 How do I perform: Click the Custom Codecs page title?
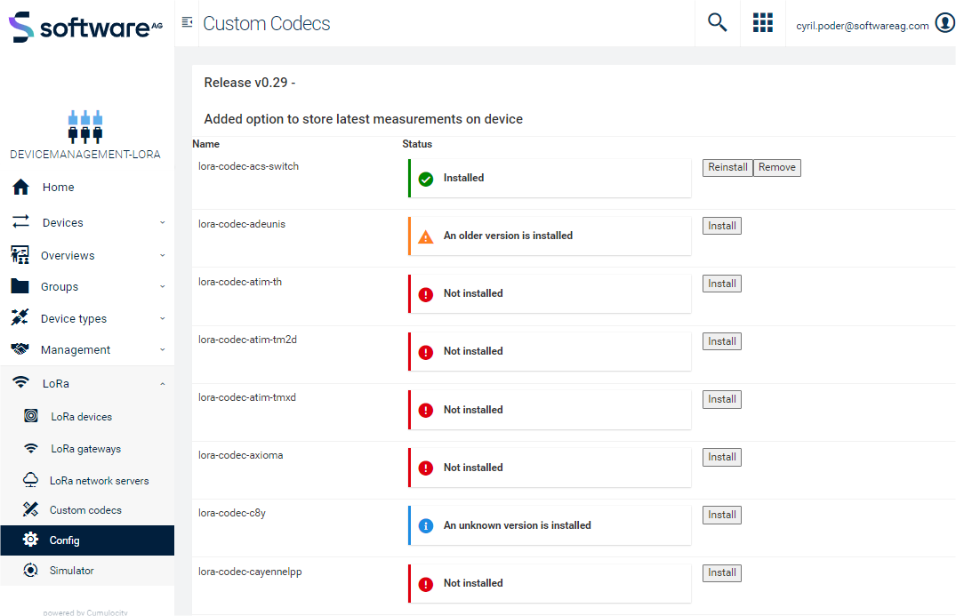[x=267, y=24]
